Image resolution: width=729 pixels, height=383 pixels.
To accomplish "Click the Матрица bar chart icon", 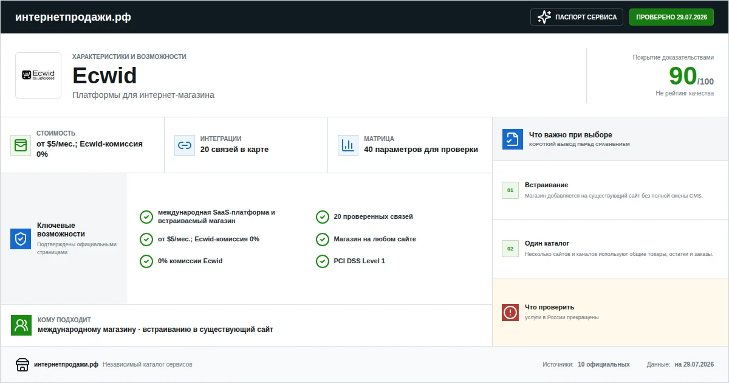I will pos(348,145).
